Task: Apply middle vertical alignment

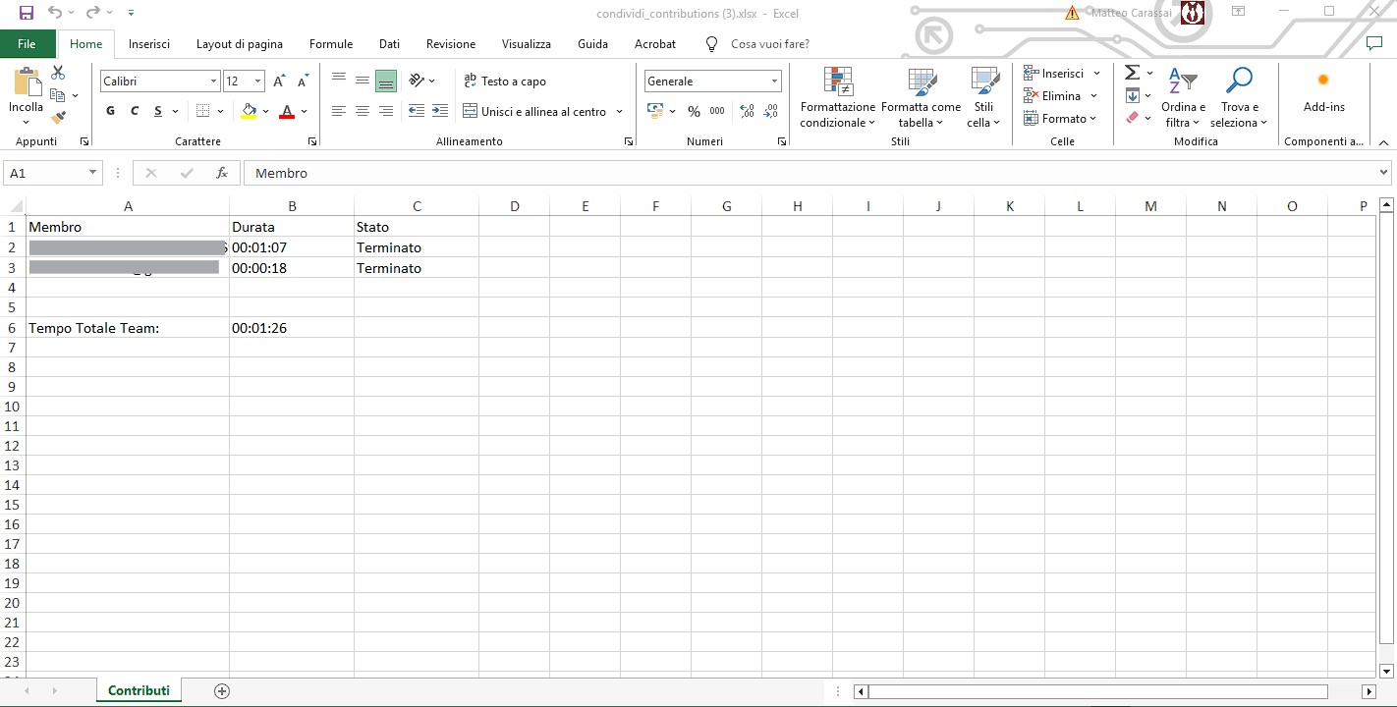Action: coord(363,81)
